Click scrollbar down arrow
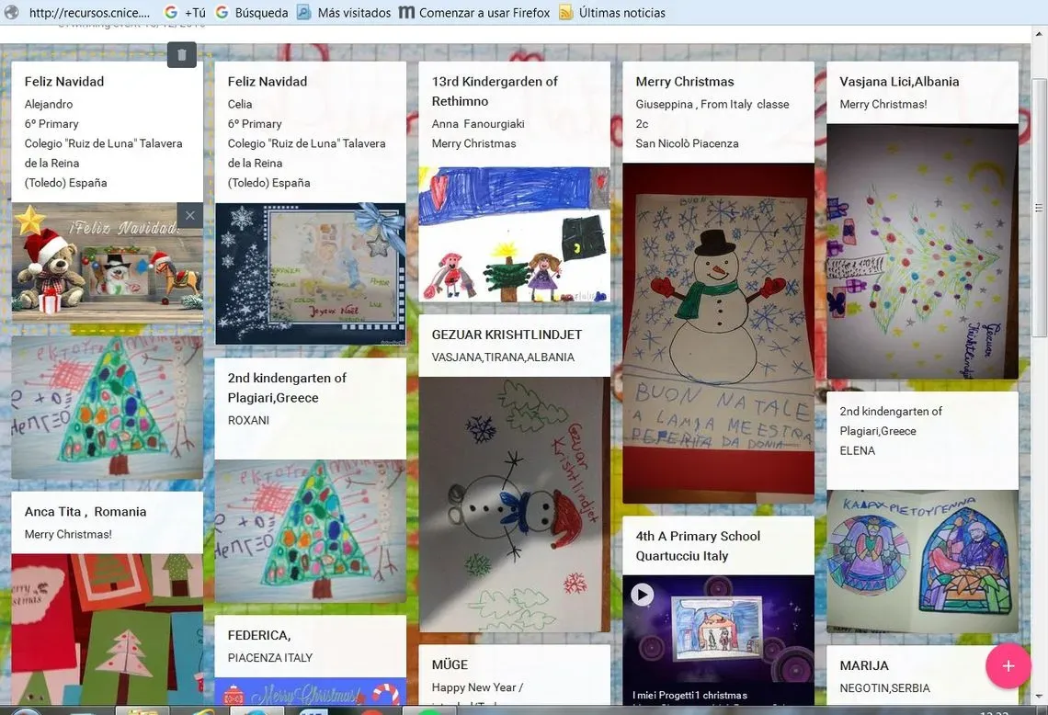The width and height of the screenshot is (1048, 715). [1039, 697]
